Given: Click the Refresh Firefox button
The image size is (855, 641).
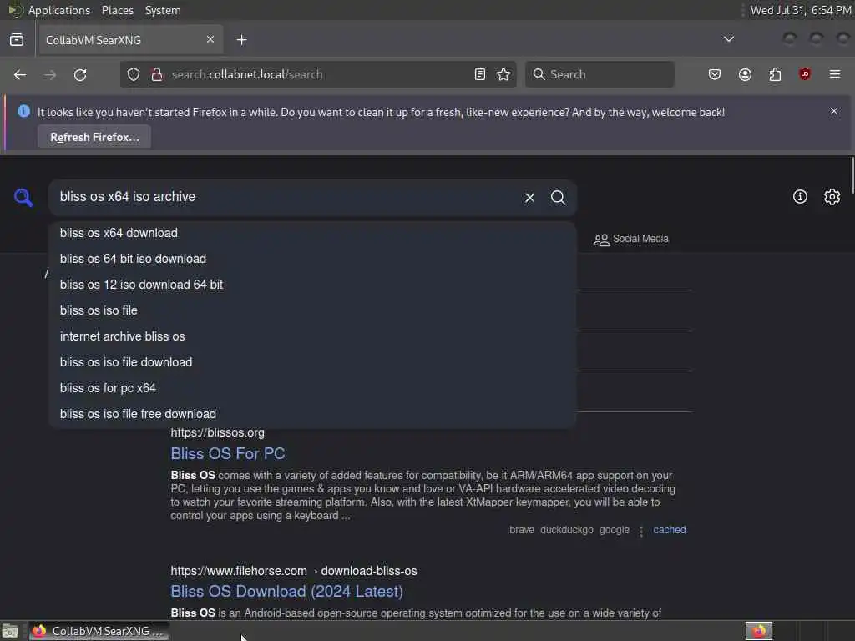Looking at the screenshot, I should point(94,137).
